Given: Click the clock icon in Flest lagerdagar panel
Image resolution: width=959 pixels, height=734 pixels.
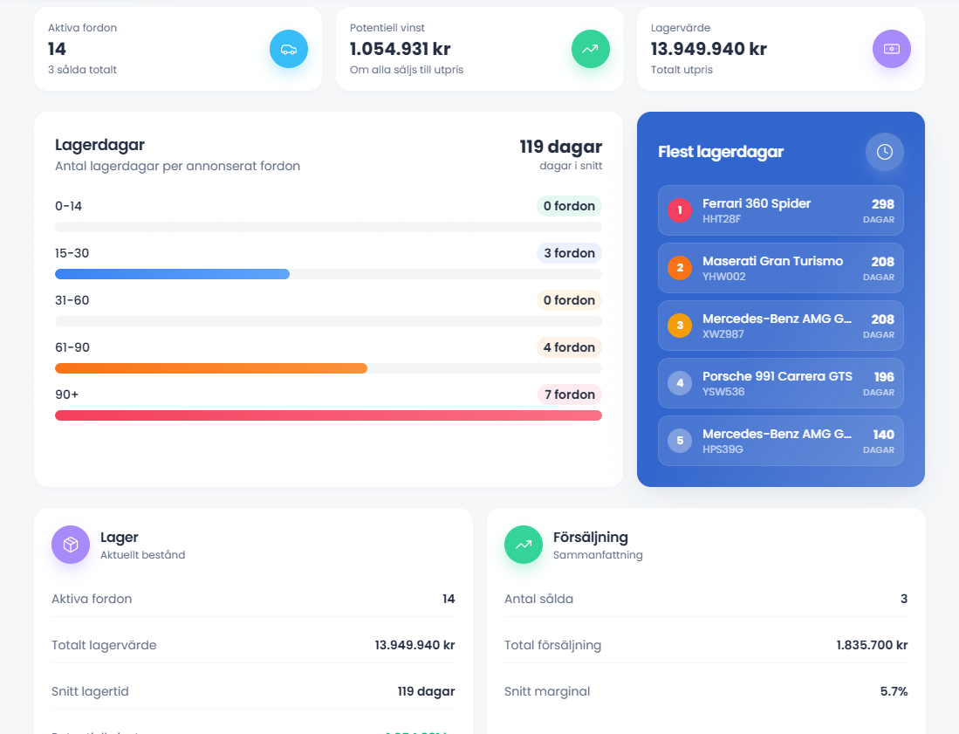Looking at the screenshot, I should [884, 152].
